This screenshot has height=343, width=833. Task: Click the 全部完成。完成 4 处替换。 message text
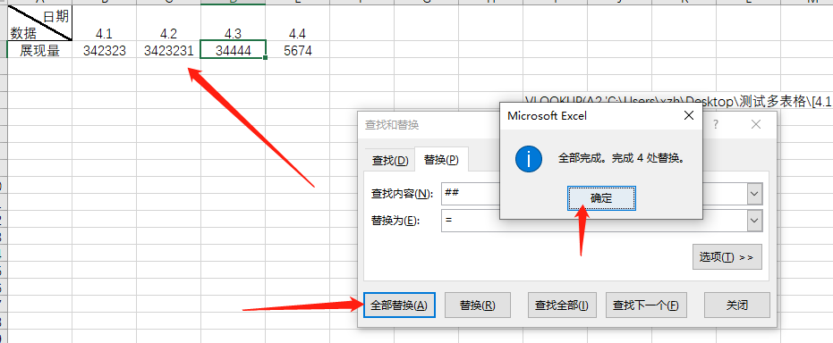(621, 158)
